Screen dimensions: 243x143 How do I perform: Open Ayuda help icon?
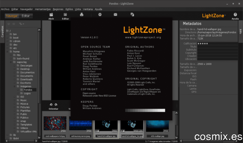coord(235,15)
